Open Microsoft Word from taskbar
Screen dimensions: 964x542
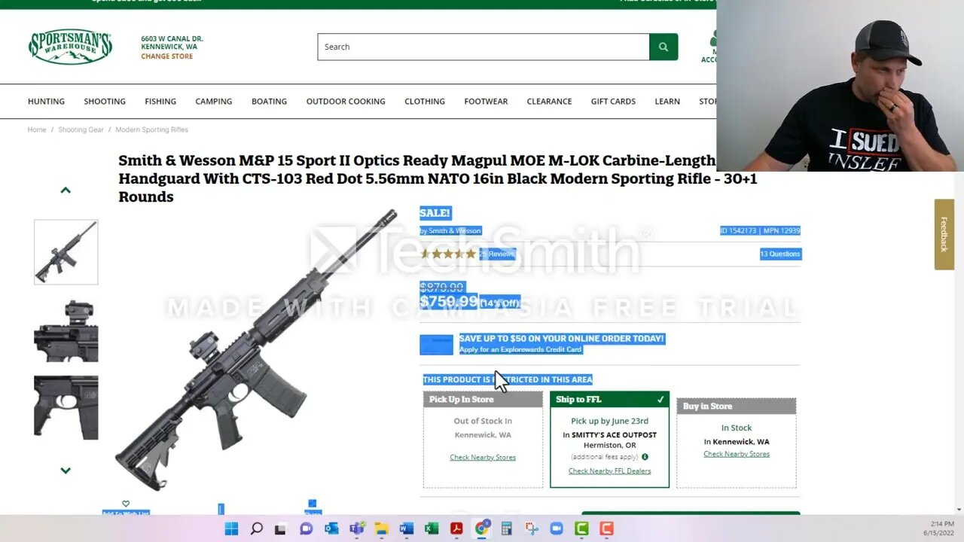pyautogui.click(x=406, y=528)
